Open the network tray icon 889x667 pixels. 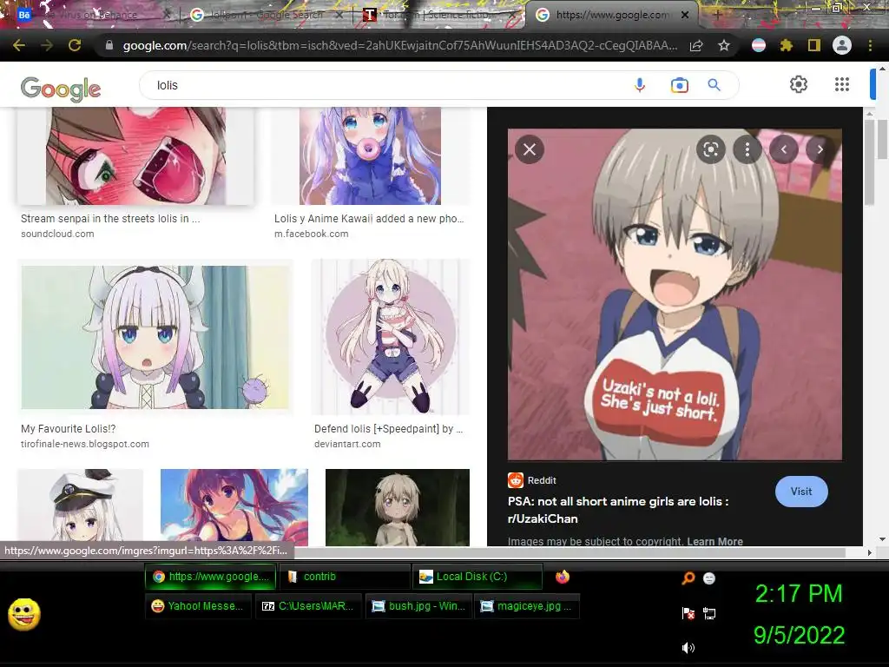709,613
